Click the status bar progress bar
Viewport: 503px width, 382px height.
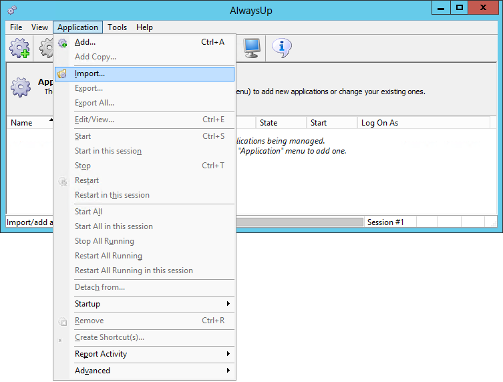pos(300,222)
